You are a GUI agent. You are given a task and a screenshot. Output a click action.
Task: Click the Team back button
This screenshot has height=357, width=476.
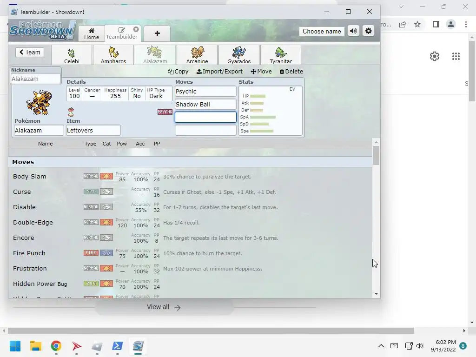point(30,52)
